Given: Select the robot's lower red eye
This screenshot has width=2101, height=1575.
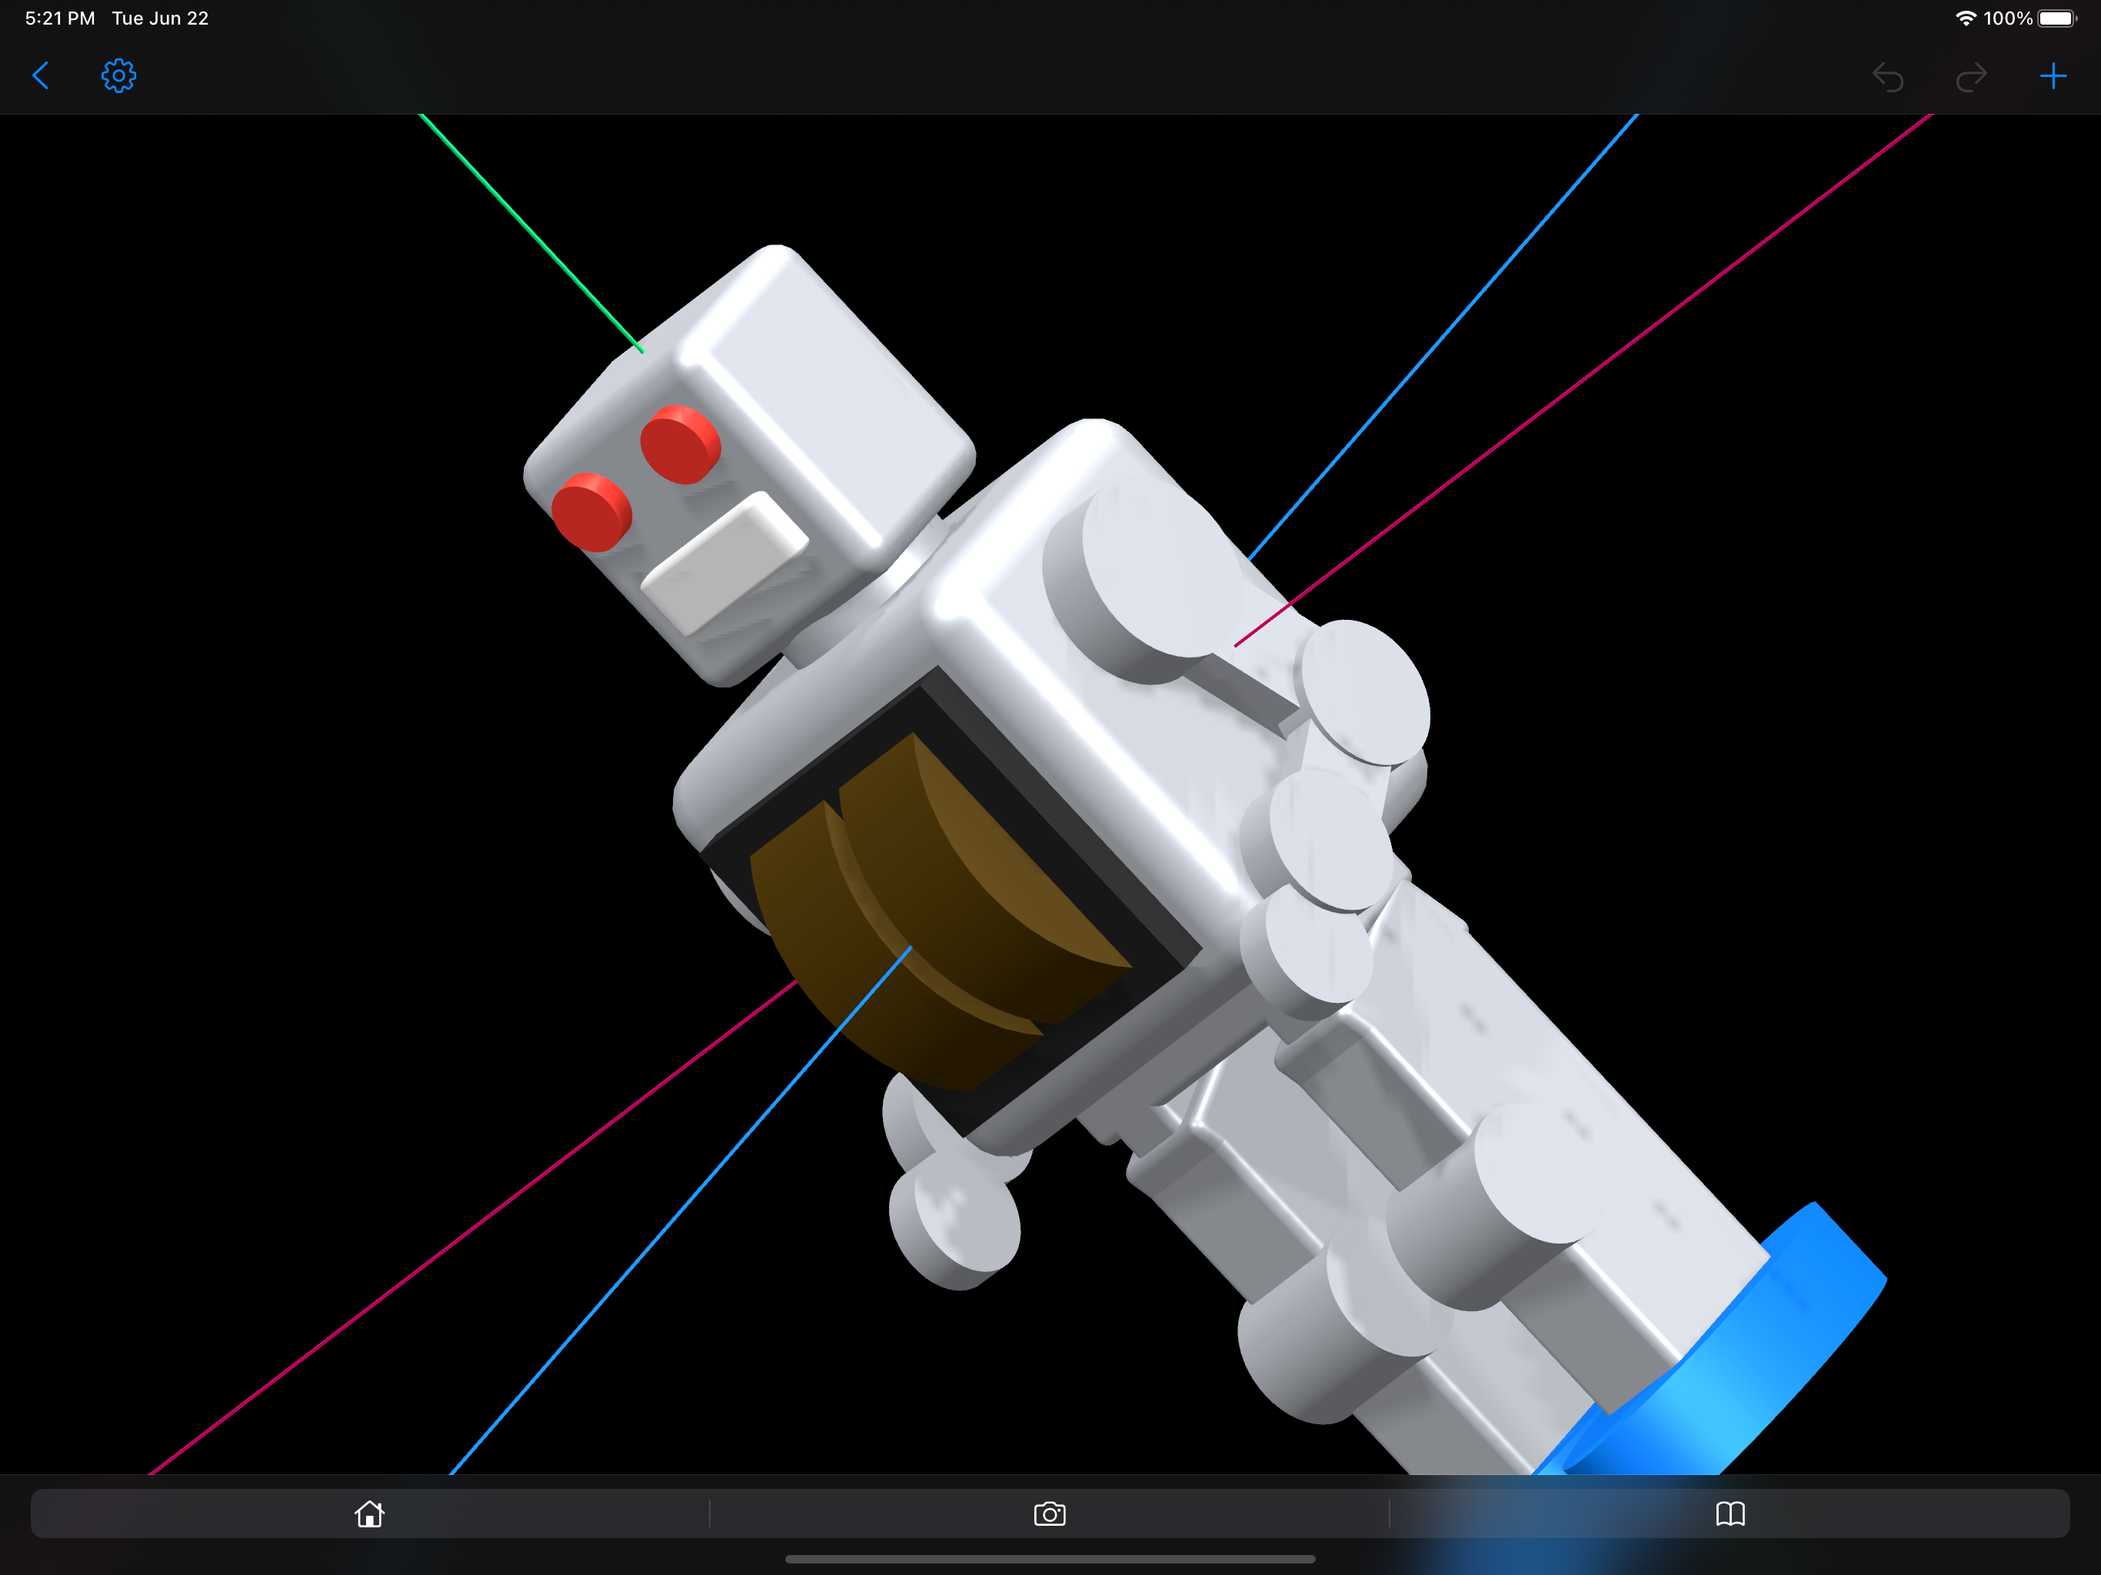Looking at the screenshot, I should 591,512.
